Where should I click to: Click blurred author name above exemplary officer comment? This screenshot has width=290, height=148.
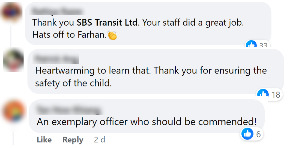[x=68, y=109]
